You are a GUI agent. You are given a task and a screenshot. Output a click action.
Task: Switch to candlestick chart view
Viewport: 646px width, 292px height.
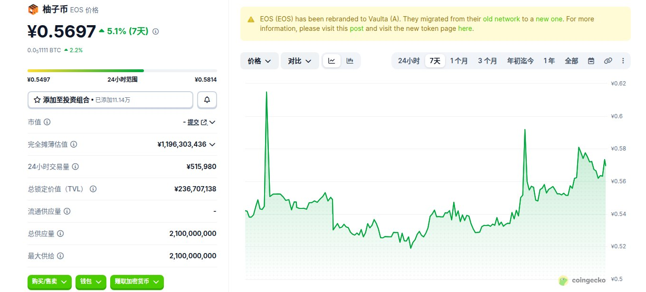350,61
